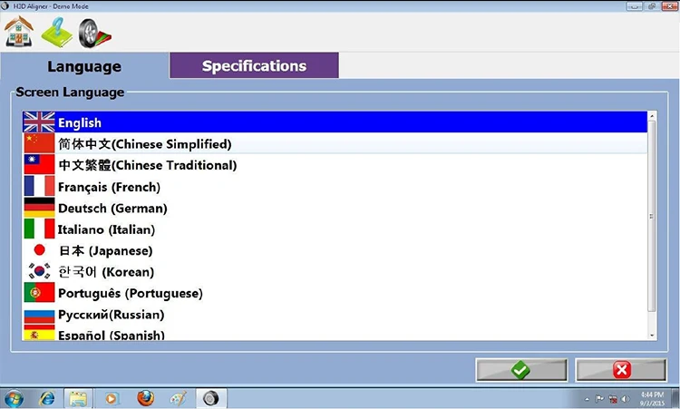Click the language list scrollbar thumb
The height and width of the screenshot is (409, 680).
(651, 216)
